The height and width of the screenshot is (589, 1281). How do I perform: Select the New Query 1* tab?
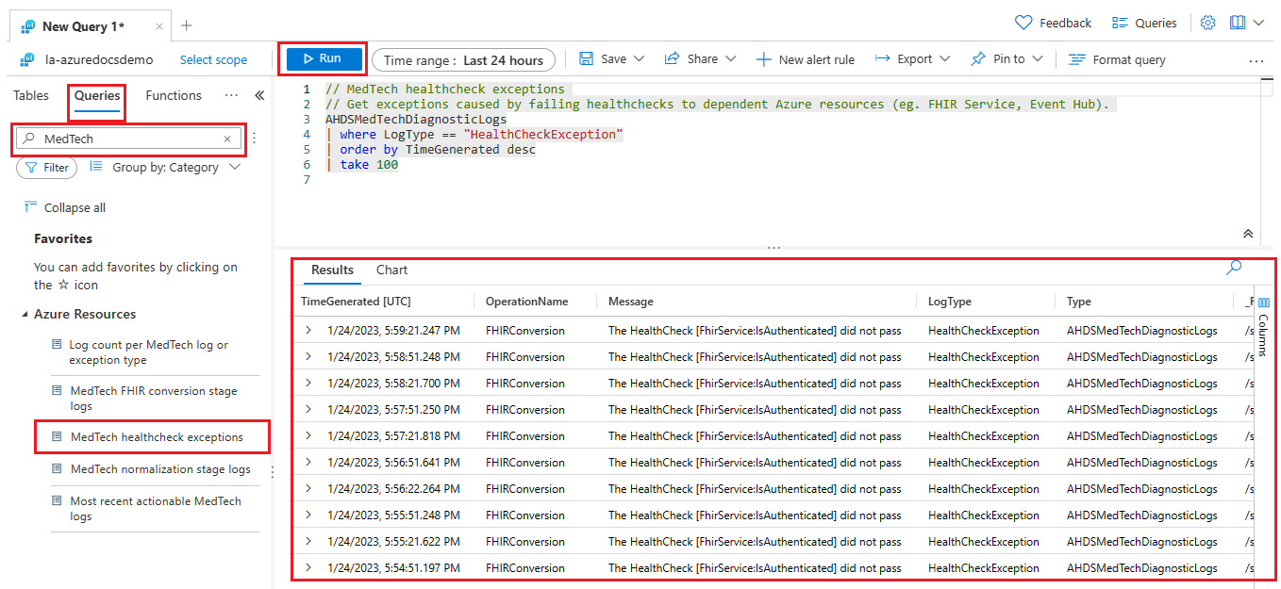(82, 26)
